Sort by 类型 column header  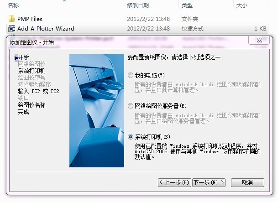(187, 5)
